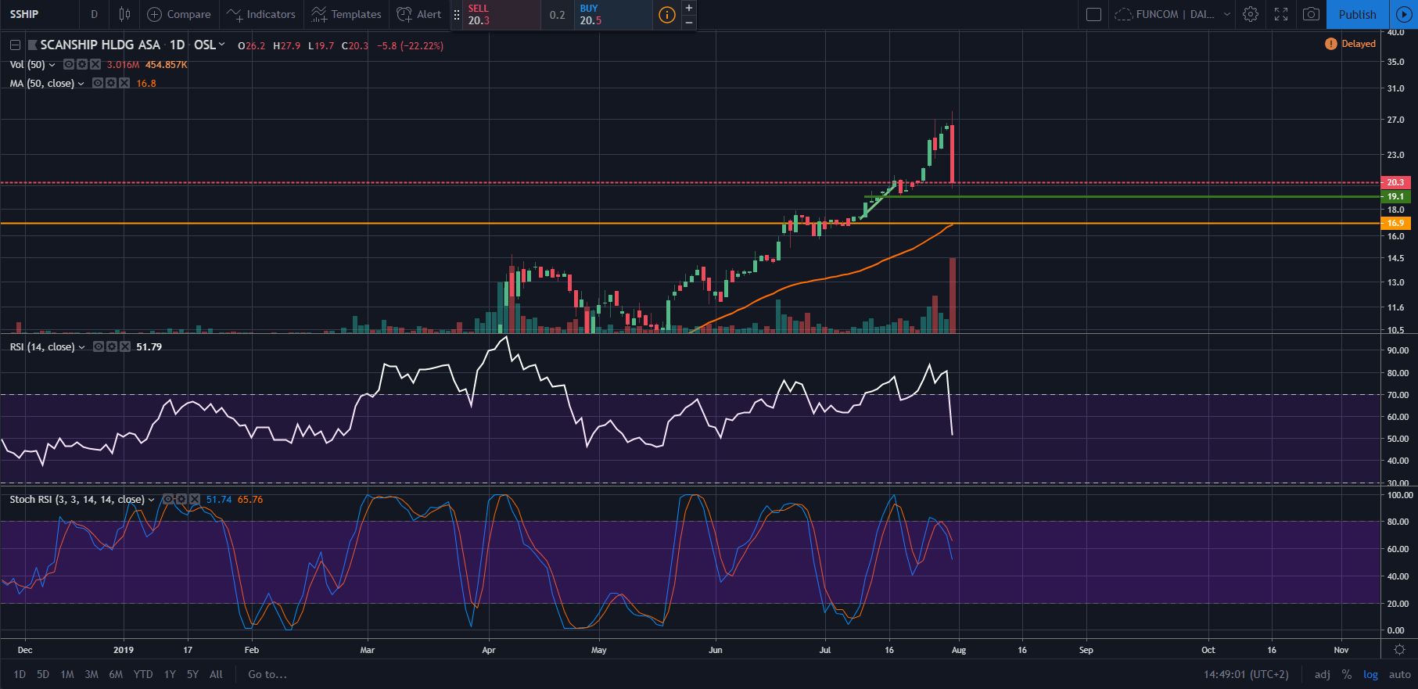Open the play icon next to Publish
This screenshot has height=689, width=1418.
[x=1403, y=14]
